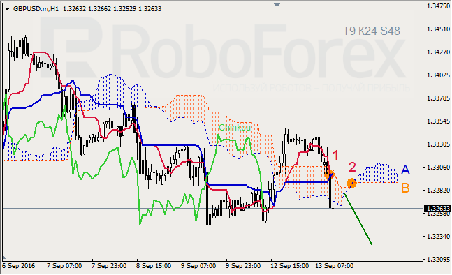This screenshot has width=452, height=275.
Task: Click price scale level 1.34510
Action: pos(438,29)
